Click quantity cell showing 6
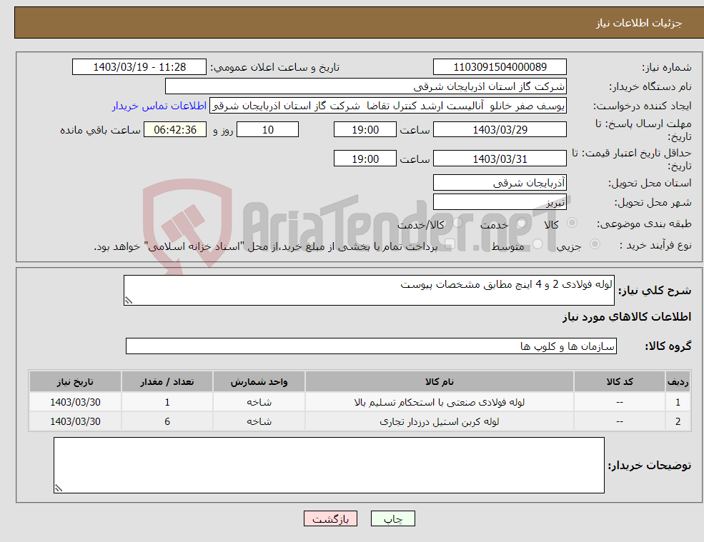Viewport: 704px width, 542px height. coord(167,422)
